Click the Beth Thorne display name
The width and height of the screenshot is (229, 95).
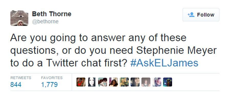[52, 14]
